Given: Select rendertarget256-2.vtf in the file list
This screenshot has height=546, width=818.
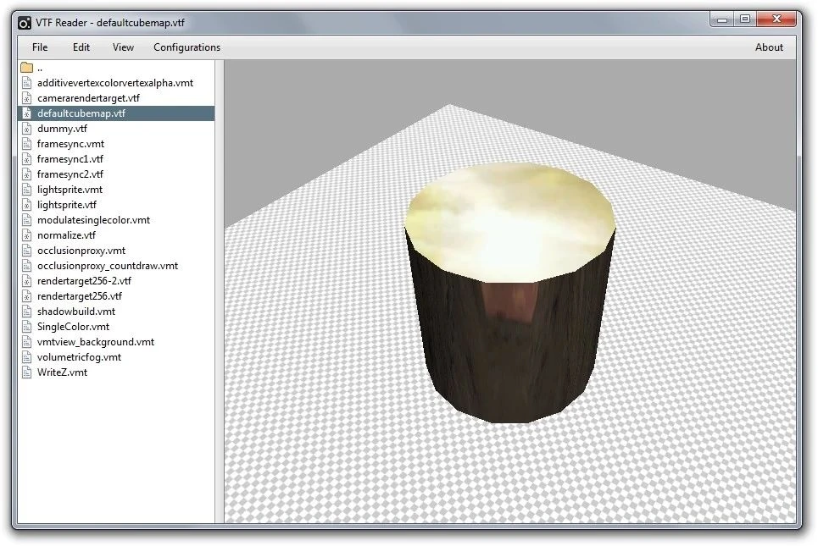Looking at the screenshot, I should coord(84,281).
